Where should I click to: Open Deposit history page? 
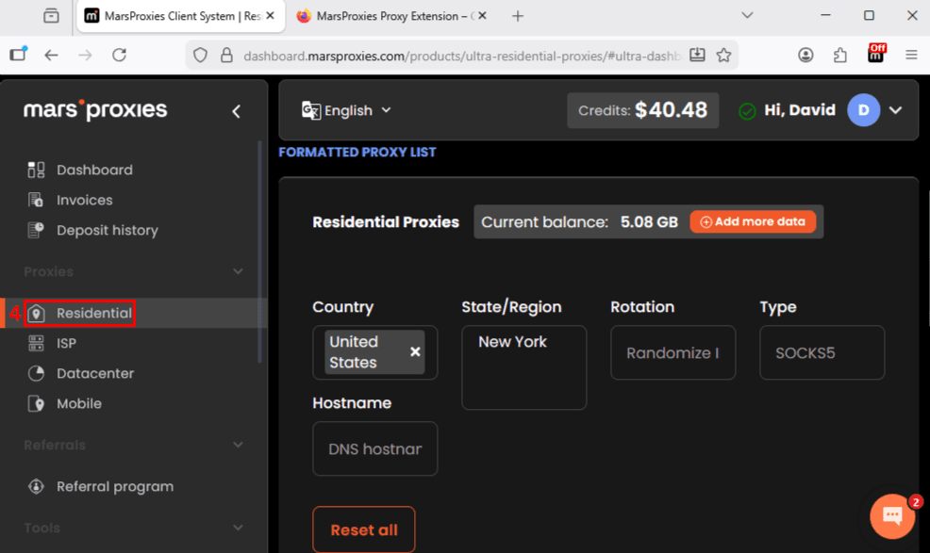point(92,230)
